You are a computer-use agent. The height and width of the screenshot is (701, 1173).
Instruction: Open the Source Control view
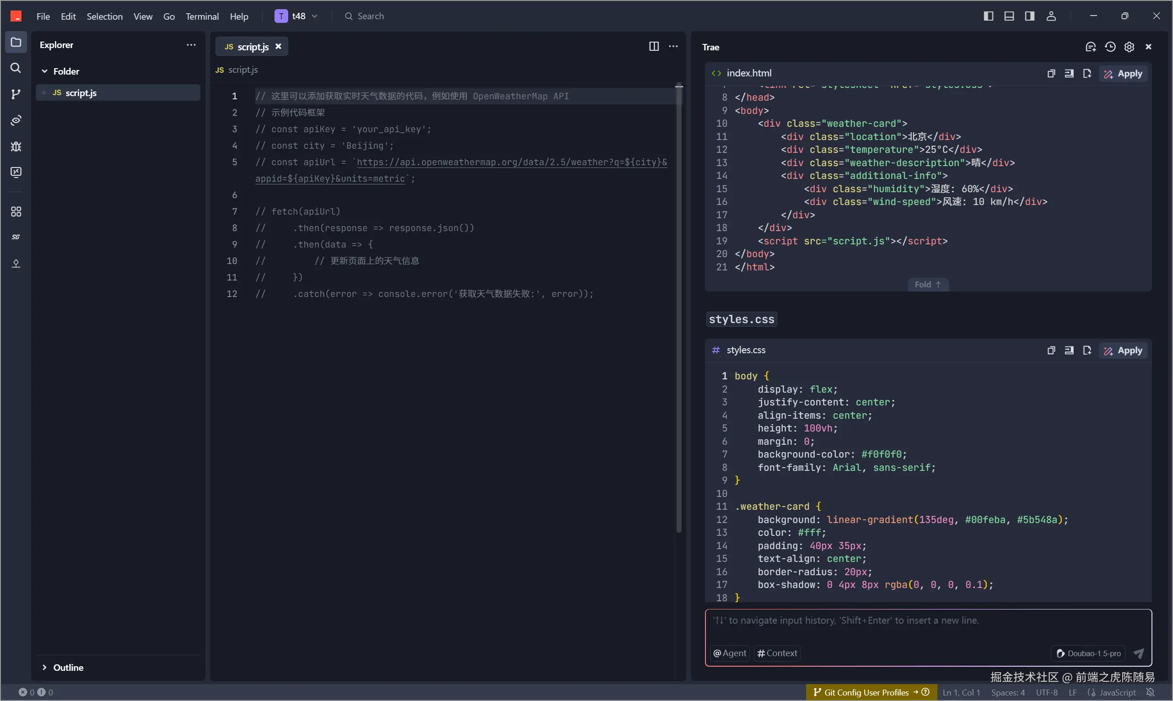tap(16, 94)
